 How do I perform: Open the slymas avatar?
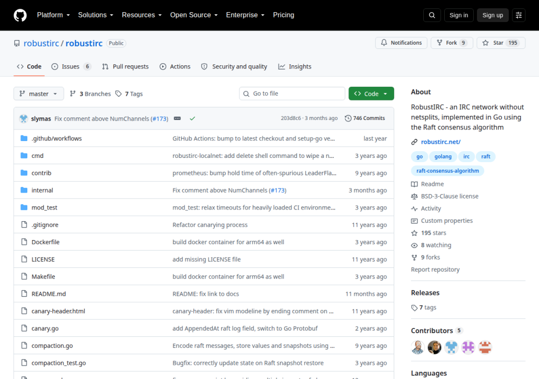click(x=23, y=118)
